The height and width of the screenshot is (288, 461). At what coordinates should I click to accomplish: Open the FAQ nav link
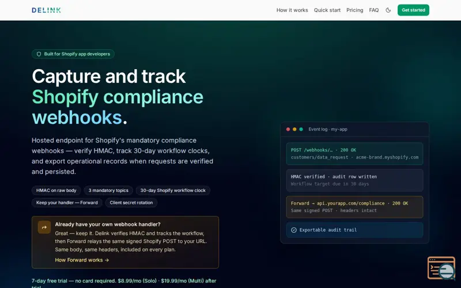tap(373, 10)
